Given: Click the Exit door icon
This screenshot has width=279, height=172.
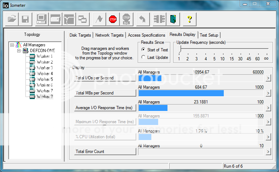Looking at the screenshot, I should [173, 19].
